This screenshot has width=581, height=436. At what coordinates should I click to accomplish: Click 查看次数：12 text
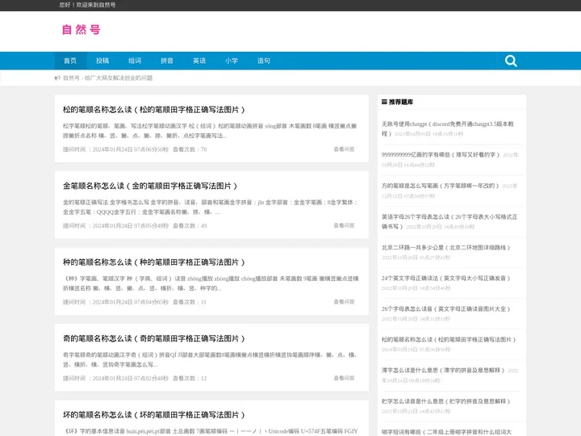click(x=190, y=379)
